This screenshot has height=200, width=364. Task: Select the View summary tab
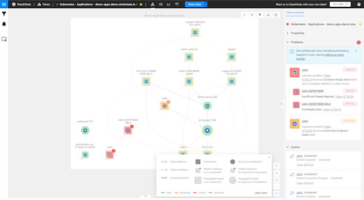(295, 12)
